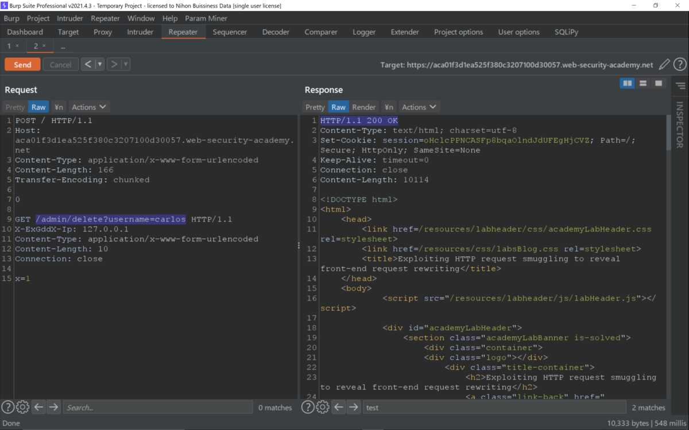Image resolution: width=689 pixels, height=430 pixels.
Task: Switch to the Extender tab
Action: 405,32
